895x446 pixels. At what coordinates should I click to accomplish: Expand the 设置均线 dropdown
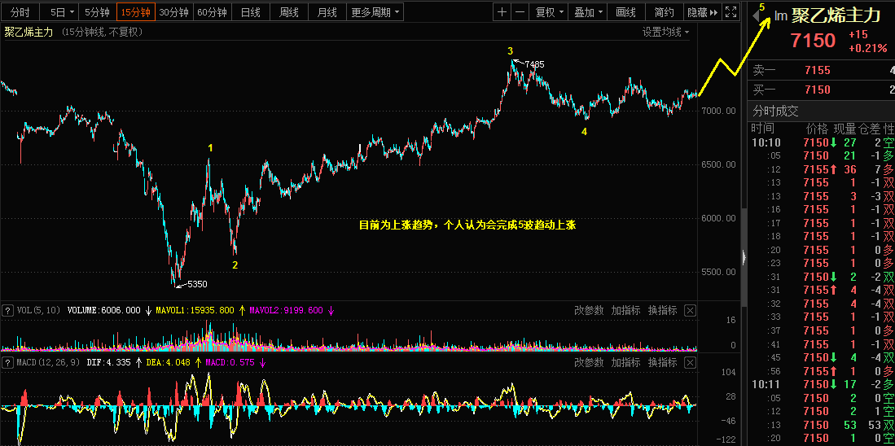click(666, 32)
